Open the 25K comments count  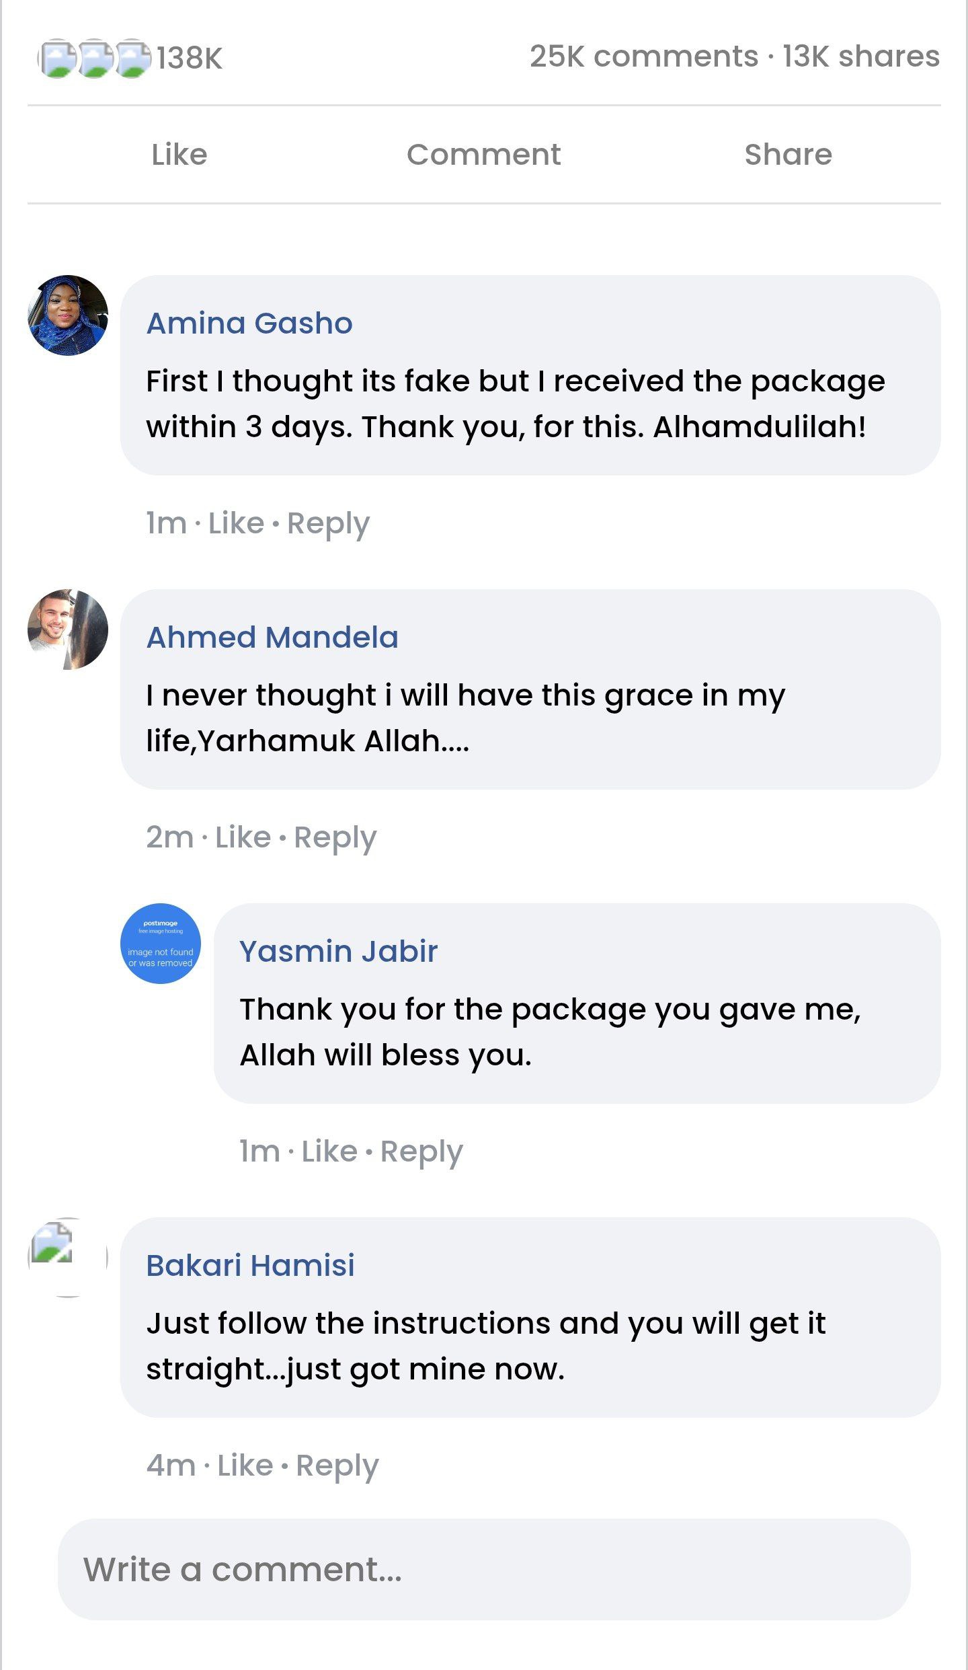tap(643, 56)
